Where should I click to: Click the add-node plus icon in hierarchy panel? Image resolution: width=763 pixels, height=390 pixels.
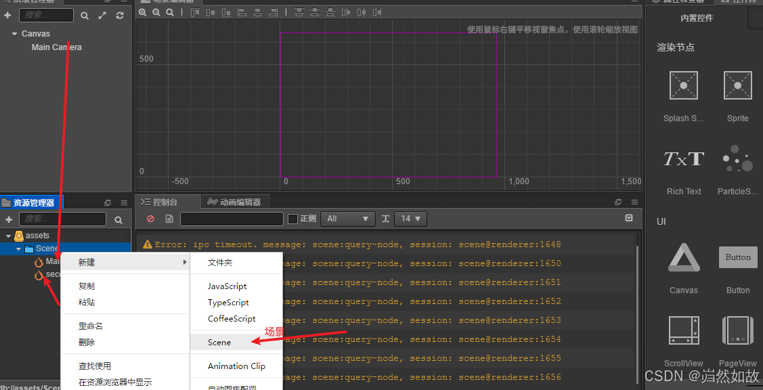[x=8, y=16]
